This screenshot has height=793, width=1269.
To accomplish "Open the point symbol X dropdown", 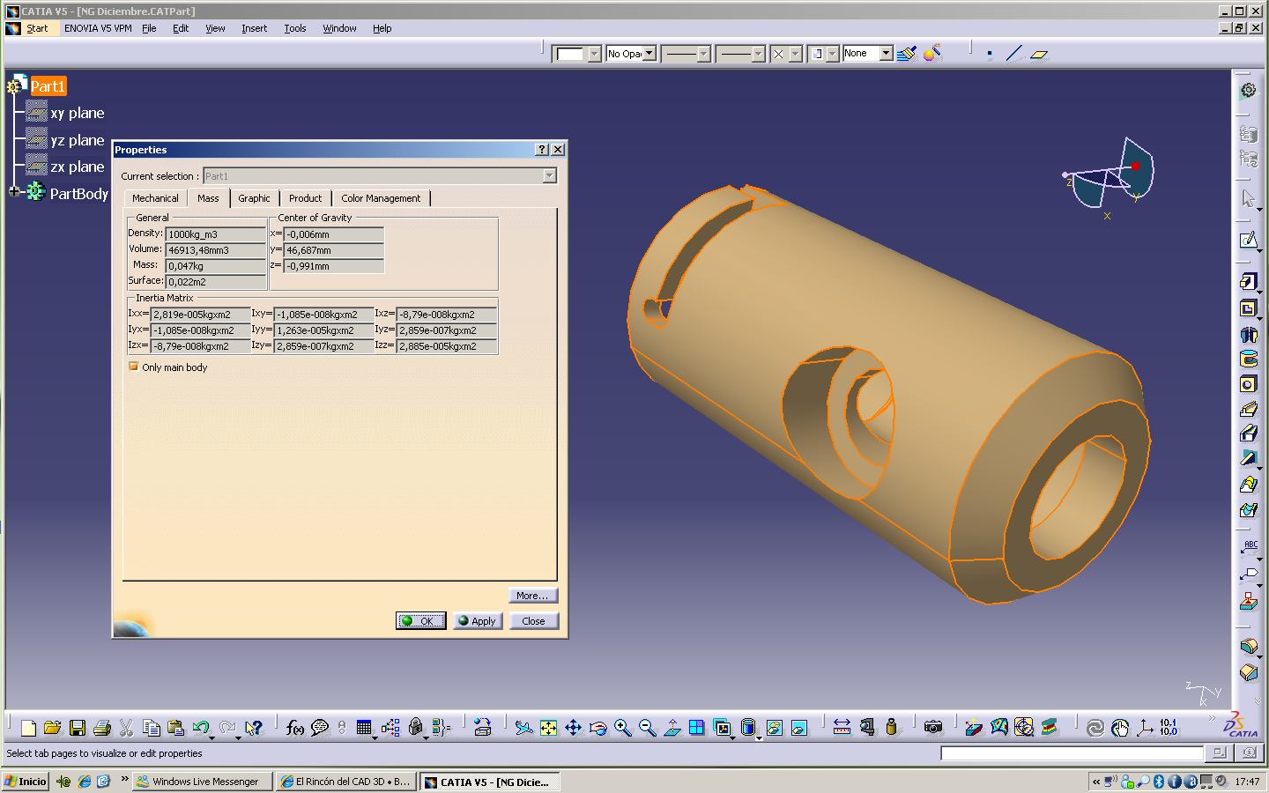I will [x=796, y=54].
